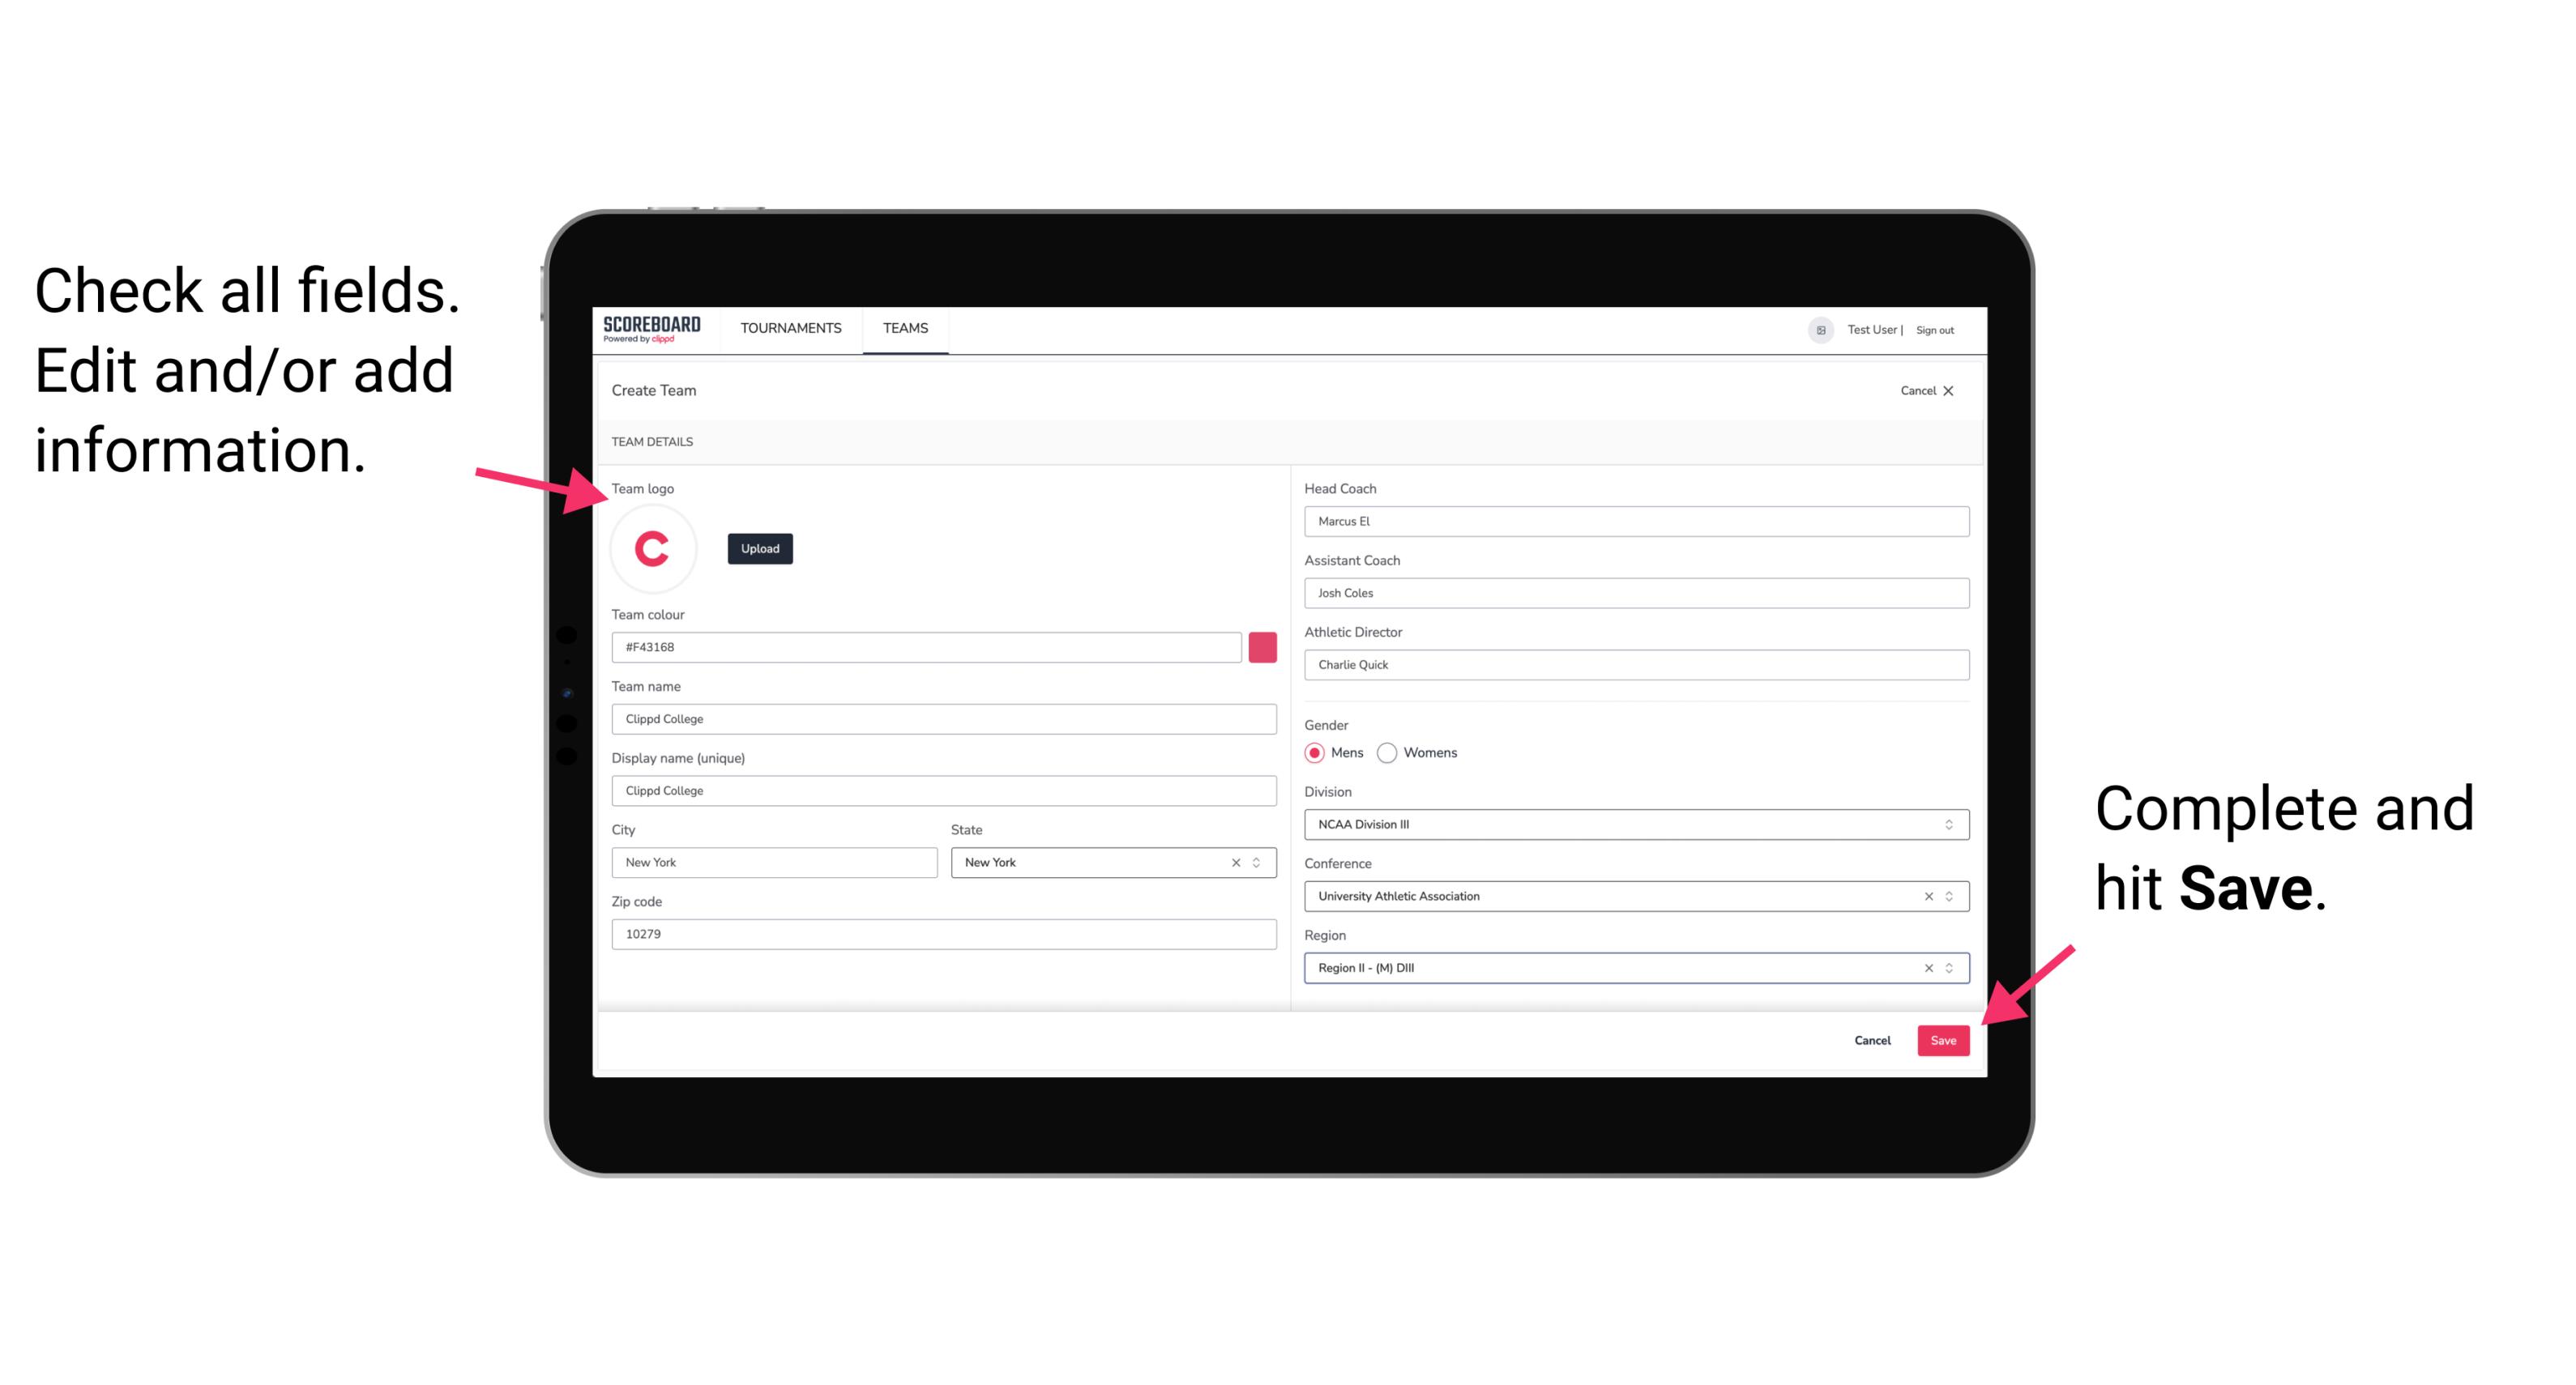Click the Head Coach input field

[x=1631, y=520]
